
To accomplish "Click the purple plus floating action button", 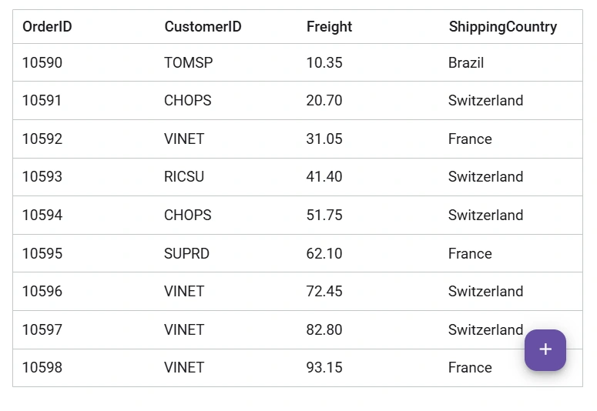I will [x=545, y=349].
